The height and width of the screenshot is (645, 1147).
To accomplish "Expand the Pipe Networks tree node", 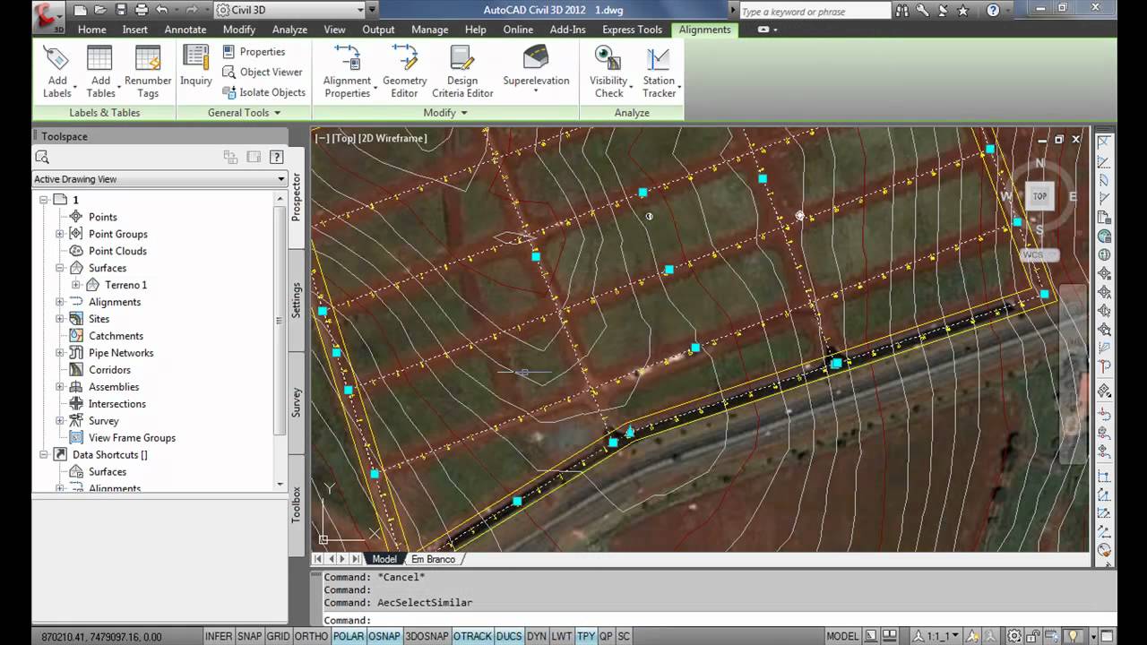I will coord(60,353).
